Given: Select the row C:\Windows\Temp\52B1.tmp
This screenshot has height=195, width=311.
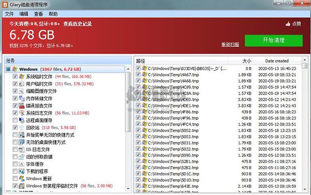Looking at the screenshot, I should pos(218,161).
